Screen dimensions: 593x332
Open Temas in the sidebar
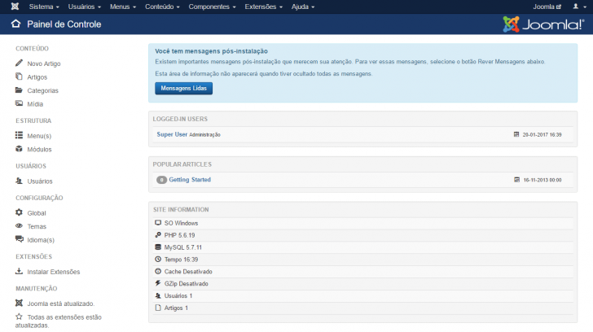pyautogui.click(x=37, y=226)
